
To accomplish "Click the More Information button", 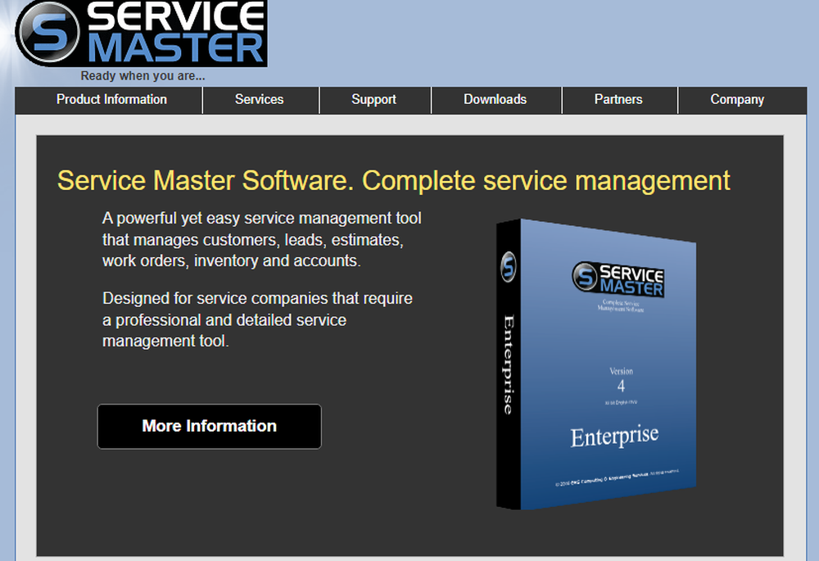I will coord(209,426).
